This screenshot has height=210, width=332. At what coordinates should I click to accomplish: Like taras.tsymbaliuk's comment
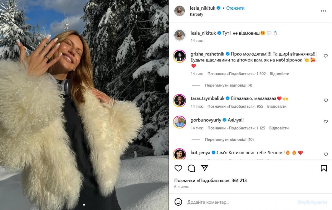[x=326, y=100]
